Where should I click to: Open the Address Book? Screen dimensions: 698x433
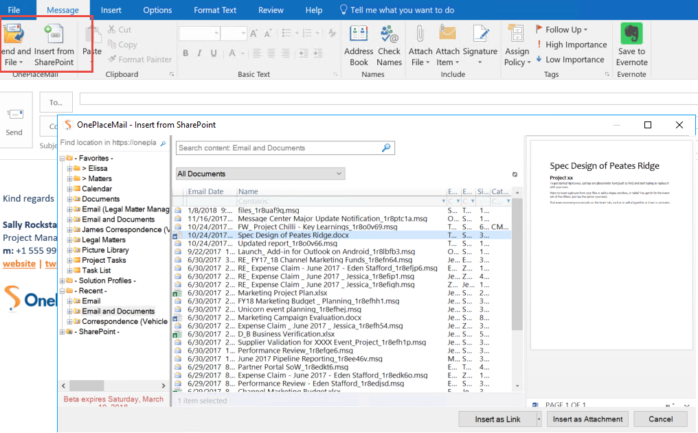coord(359,46)
